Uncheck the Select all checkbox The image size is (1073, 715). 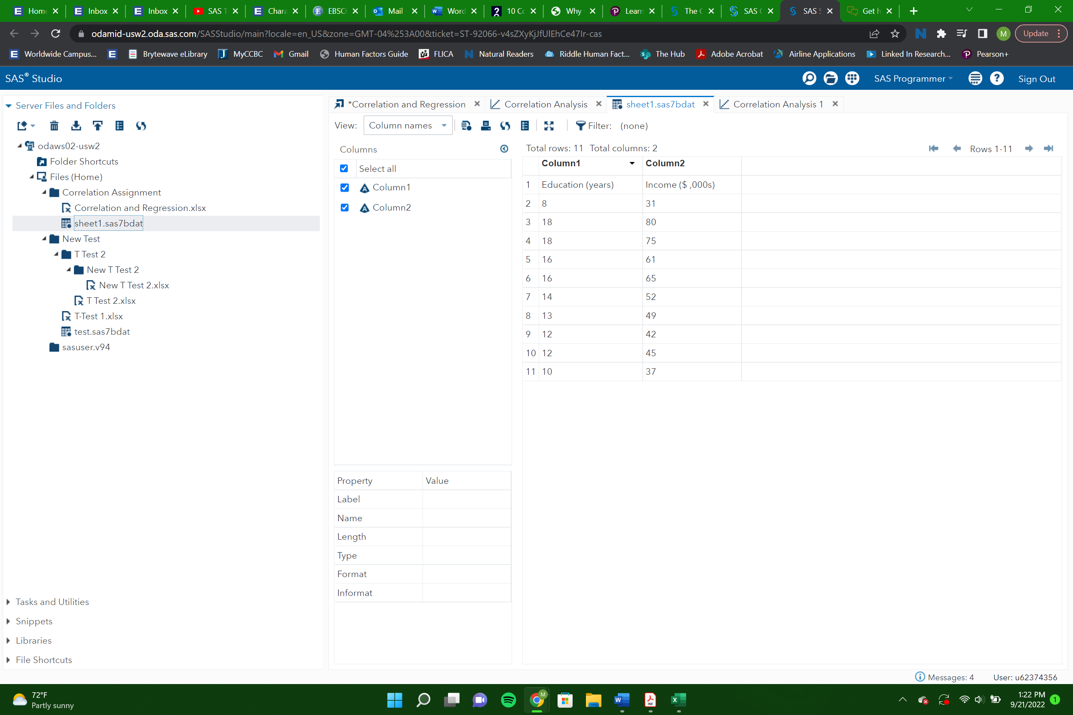[344, 168]
